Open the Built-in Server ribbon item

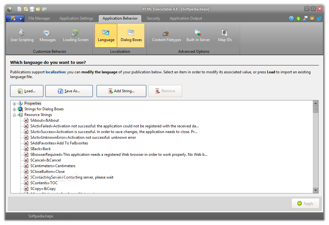coord(198,36)
